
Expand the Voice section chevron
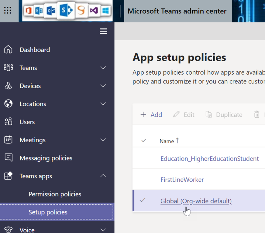[103, 230]
